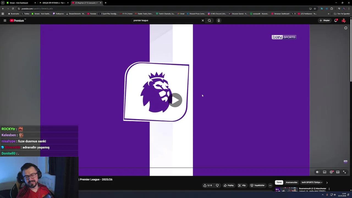Click the address bar URL
The height and width of the screenshot is (198, 352).
tap(37, 9)
